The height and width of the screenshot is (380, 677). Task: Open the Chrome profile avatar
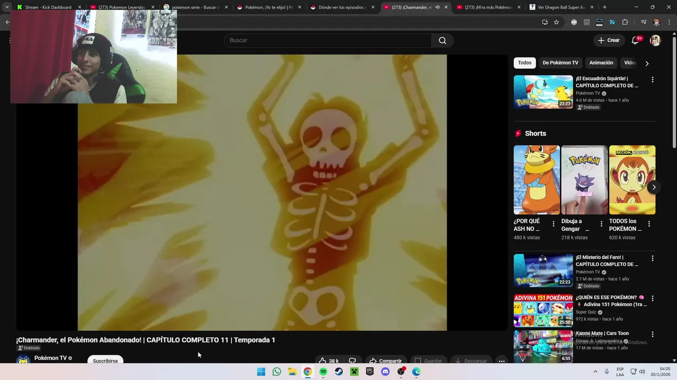point(656,22)
